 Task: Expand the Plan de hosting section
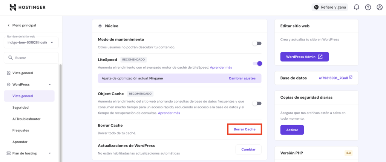pyautogui.click(x=50, y=153)
